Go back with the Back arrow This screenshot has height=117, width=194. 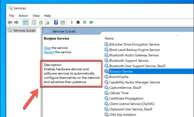coord(10,23)
